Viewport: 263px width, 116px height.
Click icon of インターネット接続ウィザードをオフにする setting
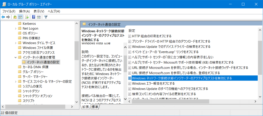click(x=129, y=67)
